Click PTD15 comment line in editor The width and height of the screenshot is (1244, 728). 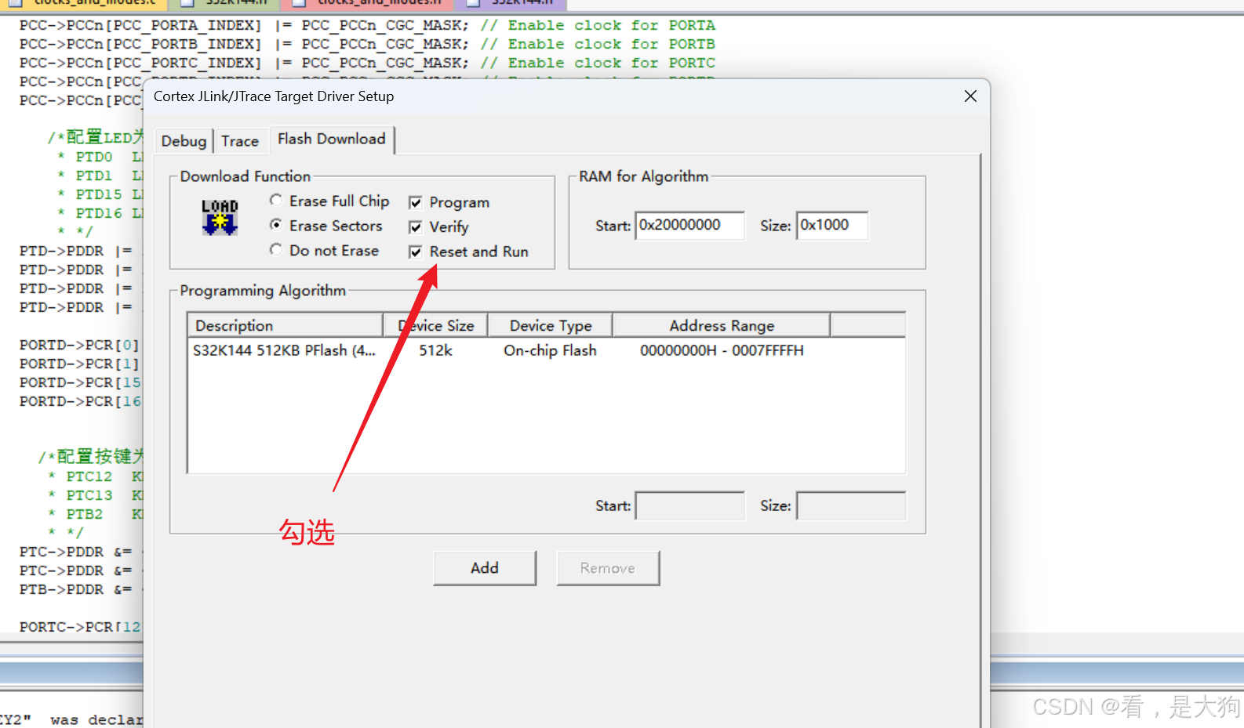click(100, 194)
